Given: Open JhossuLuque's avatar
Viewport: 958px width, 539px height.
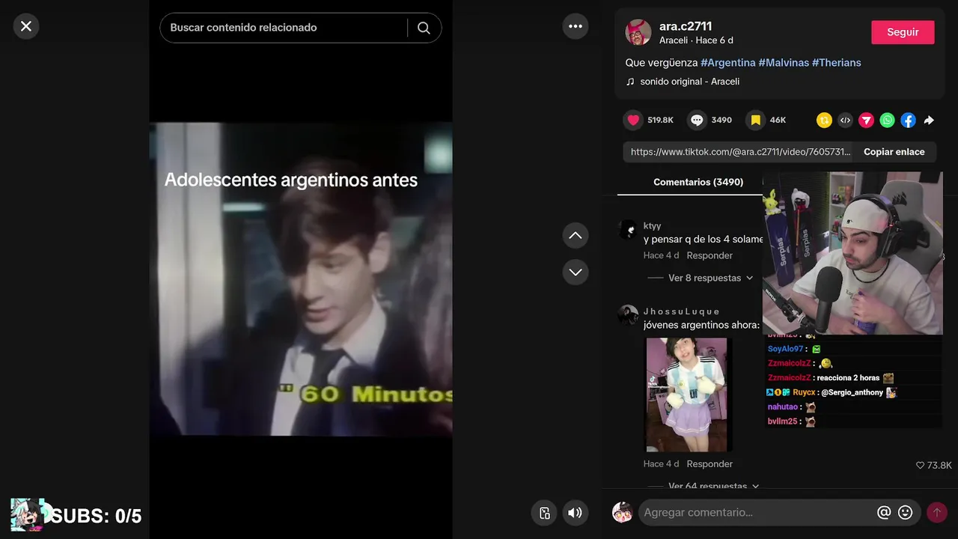Looking at the screenshot, I should pos(628,315).
